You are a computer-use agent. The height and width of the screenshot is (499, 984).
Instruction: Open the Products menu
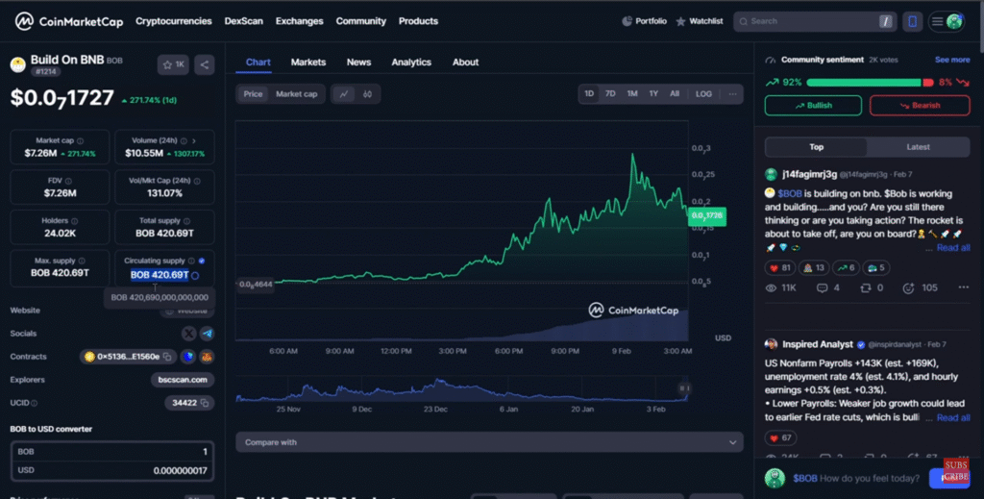[x=418, y=21]
